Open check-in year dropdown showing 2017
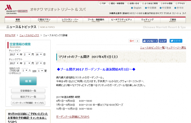This screenshot has height=123, width=191. click(x=14, y=54)
